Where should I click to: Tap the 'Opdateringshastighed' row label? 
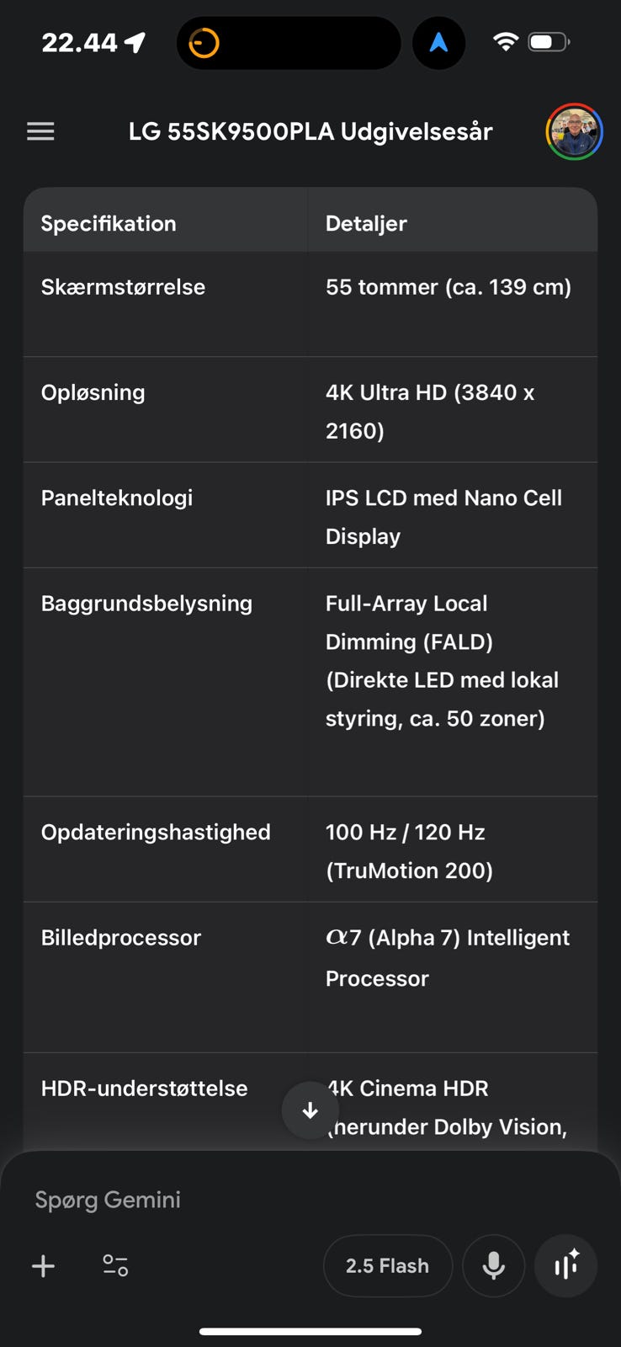156,832
